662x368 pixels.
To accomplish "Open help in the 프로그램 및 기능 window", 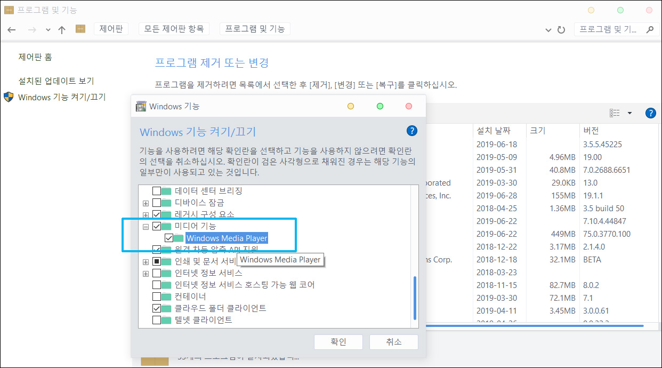I will click(650, 113).
